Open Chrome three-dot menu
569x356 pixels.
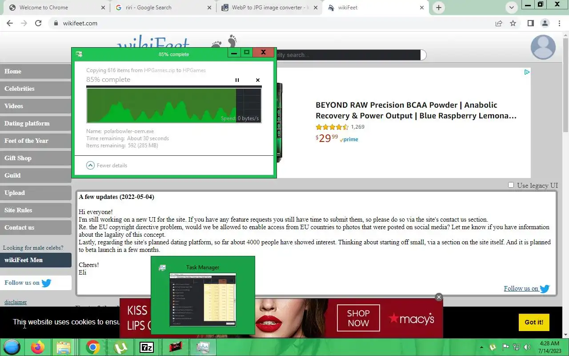click(559, 23)
